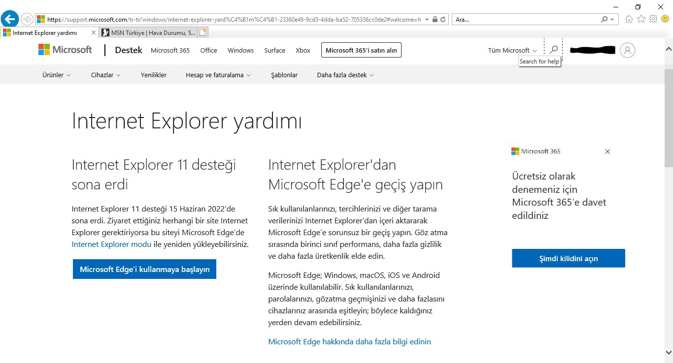
Task: Expand the Tüm Microsoft dropdown
Action: (x=512, y=50)
